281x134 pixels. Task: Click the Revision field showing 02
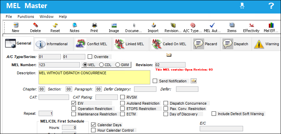coord(170,65)
